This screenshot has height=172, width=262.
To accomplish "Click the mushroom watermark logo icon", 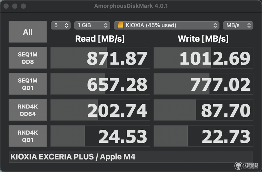I will click(x=238, y=166).
